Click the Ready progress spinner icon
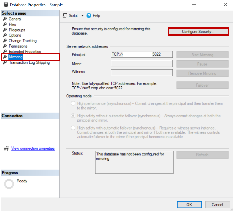Image resolution: width=233 pixels, height=211 pixels. click(x=9, y=184)
